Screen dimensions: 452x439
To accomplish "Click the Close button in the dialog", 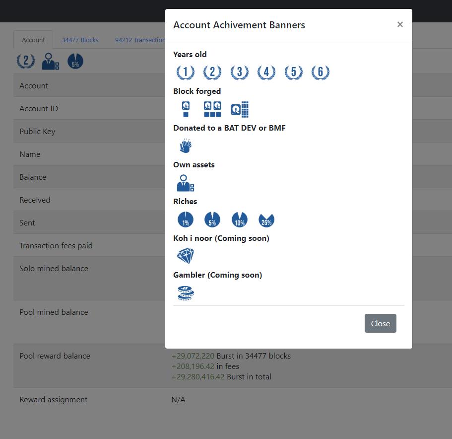I will click(380, 323).
